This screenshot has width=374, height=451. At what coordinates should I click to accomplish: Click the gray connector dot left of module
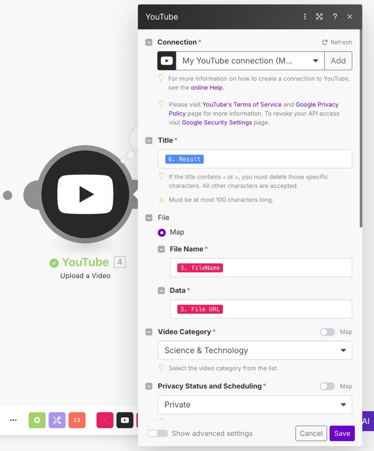pyautogui.click(x=7, y=195)
